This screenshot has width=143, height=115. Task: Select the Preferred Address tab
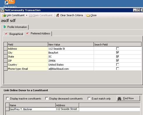pos(38,34)
